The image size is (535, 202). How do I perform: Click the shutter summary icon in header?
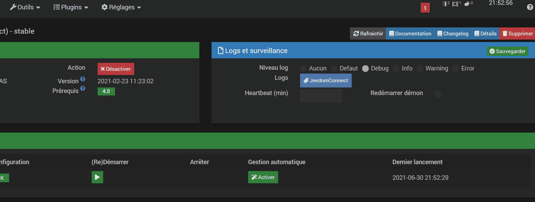(455, 4)
